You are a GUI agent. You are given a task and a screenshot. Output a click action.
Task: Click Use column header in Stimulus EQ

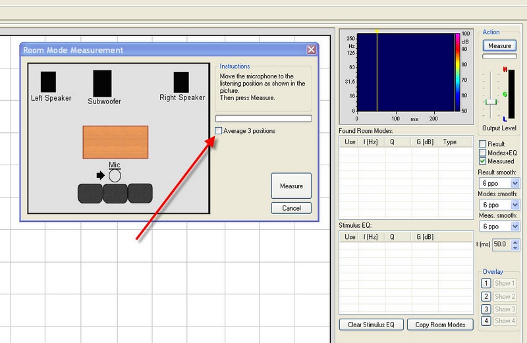click(350, 237)
